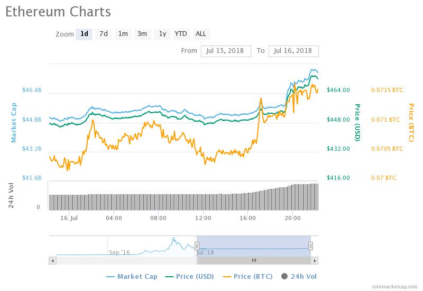This screenshot has width=423, height=291.
Task: Click the scrollbar track left of thumb
Action: coord(126,260)
